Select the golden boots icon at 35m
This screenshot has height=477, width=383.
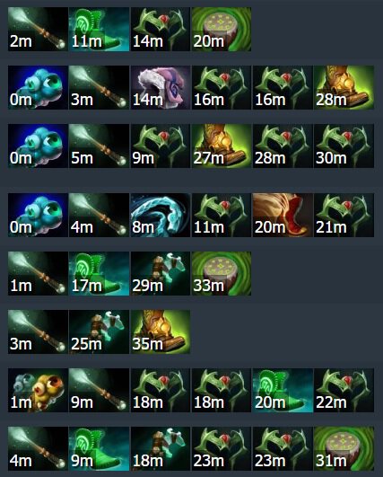point(160,331)
